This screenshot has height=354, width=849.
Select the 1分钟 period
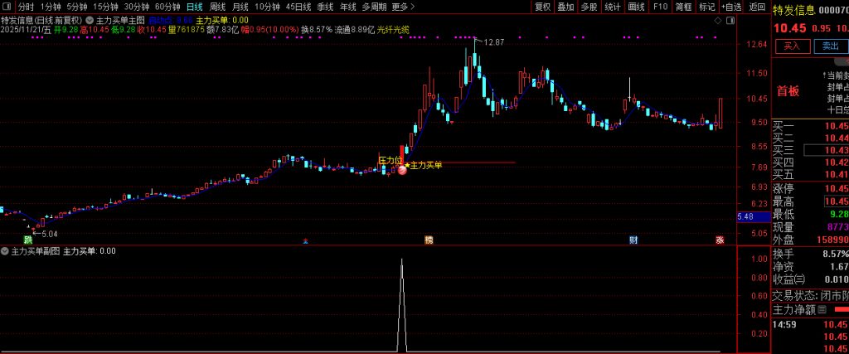[51, 7]
